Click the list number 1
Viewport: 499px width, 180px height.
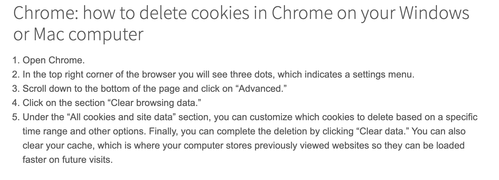pyautogui.click(x=16, y=60)
